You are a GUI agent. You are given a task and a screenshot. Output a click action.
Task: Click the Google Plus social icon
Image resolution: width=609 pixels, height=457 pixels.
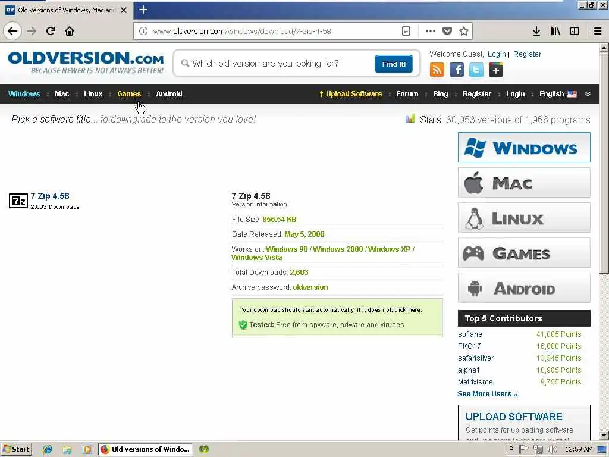pos(495,70)
